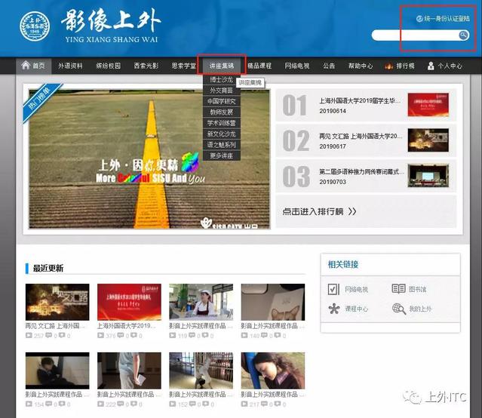This screenshot has height=418, width=482.
Task: Click the thumbnail of ranking 03
Action: [x=428, y=176]
